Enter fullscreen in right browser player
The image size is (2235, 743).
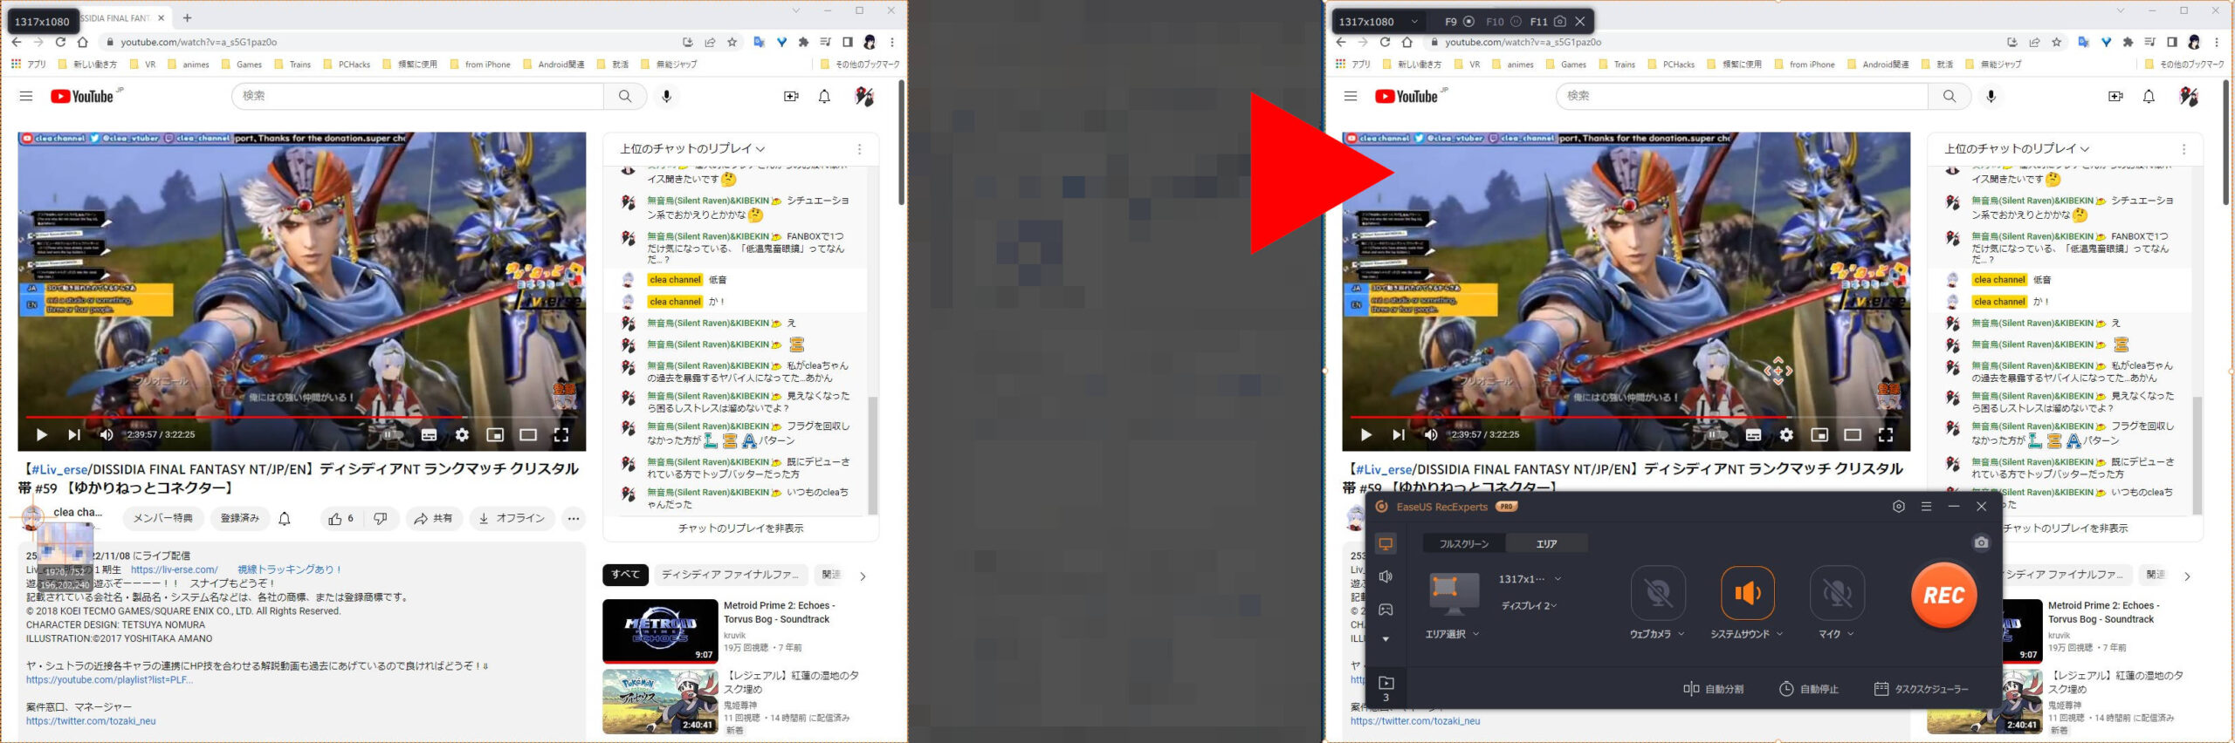[x=1886, y=434]
